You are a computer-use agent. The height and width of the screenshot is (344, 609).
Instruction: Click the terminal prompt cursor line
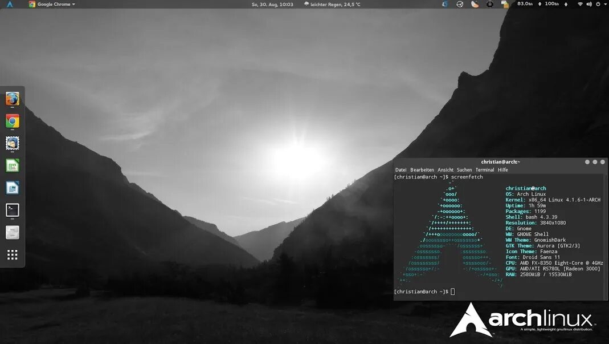(x=424, y=292)
